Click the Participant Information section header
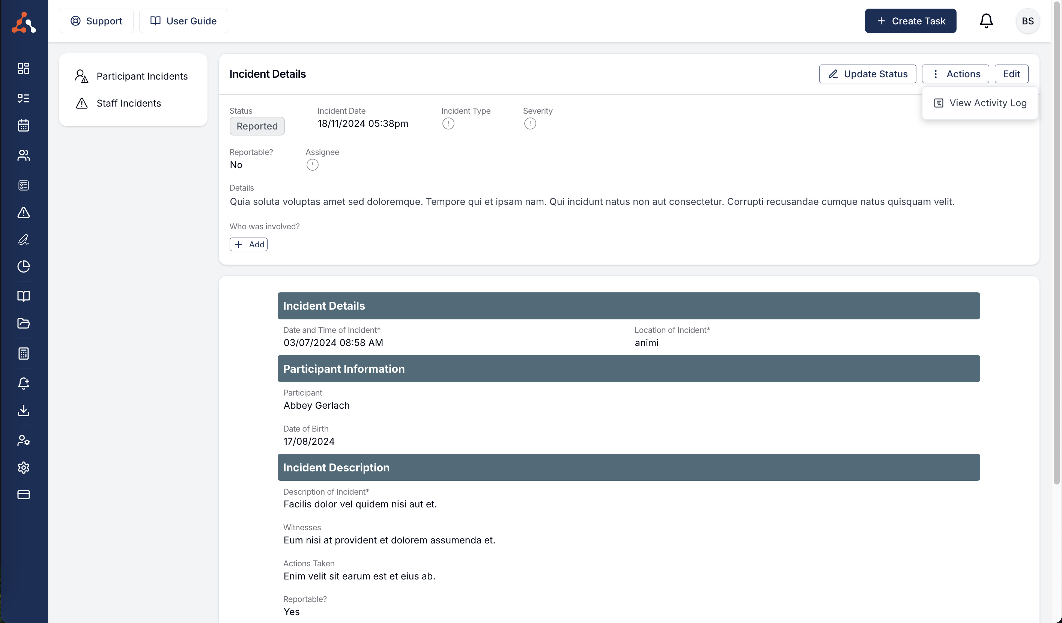This screenshot has width=1062, height=623. tap(629, 369)
